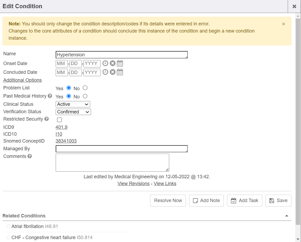Viewport: 301px width, 242px height.
Task: Collapse the Related Conditions section
Action: (287, 216)
